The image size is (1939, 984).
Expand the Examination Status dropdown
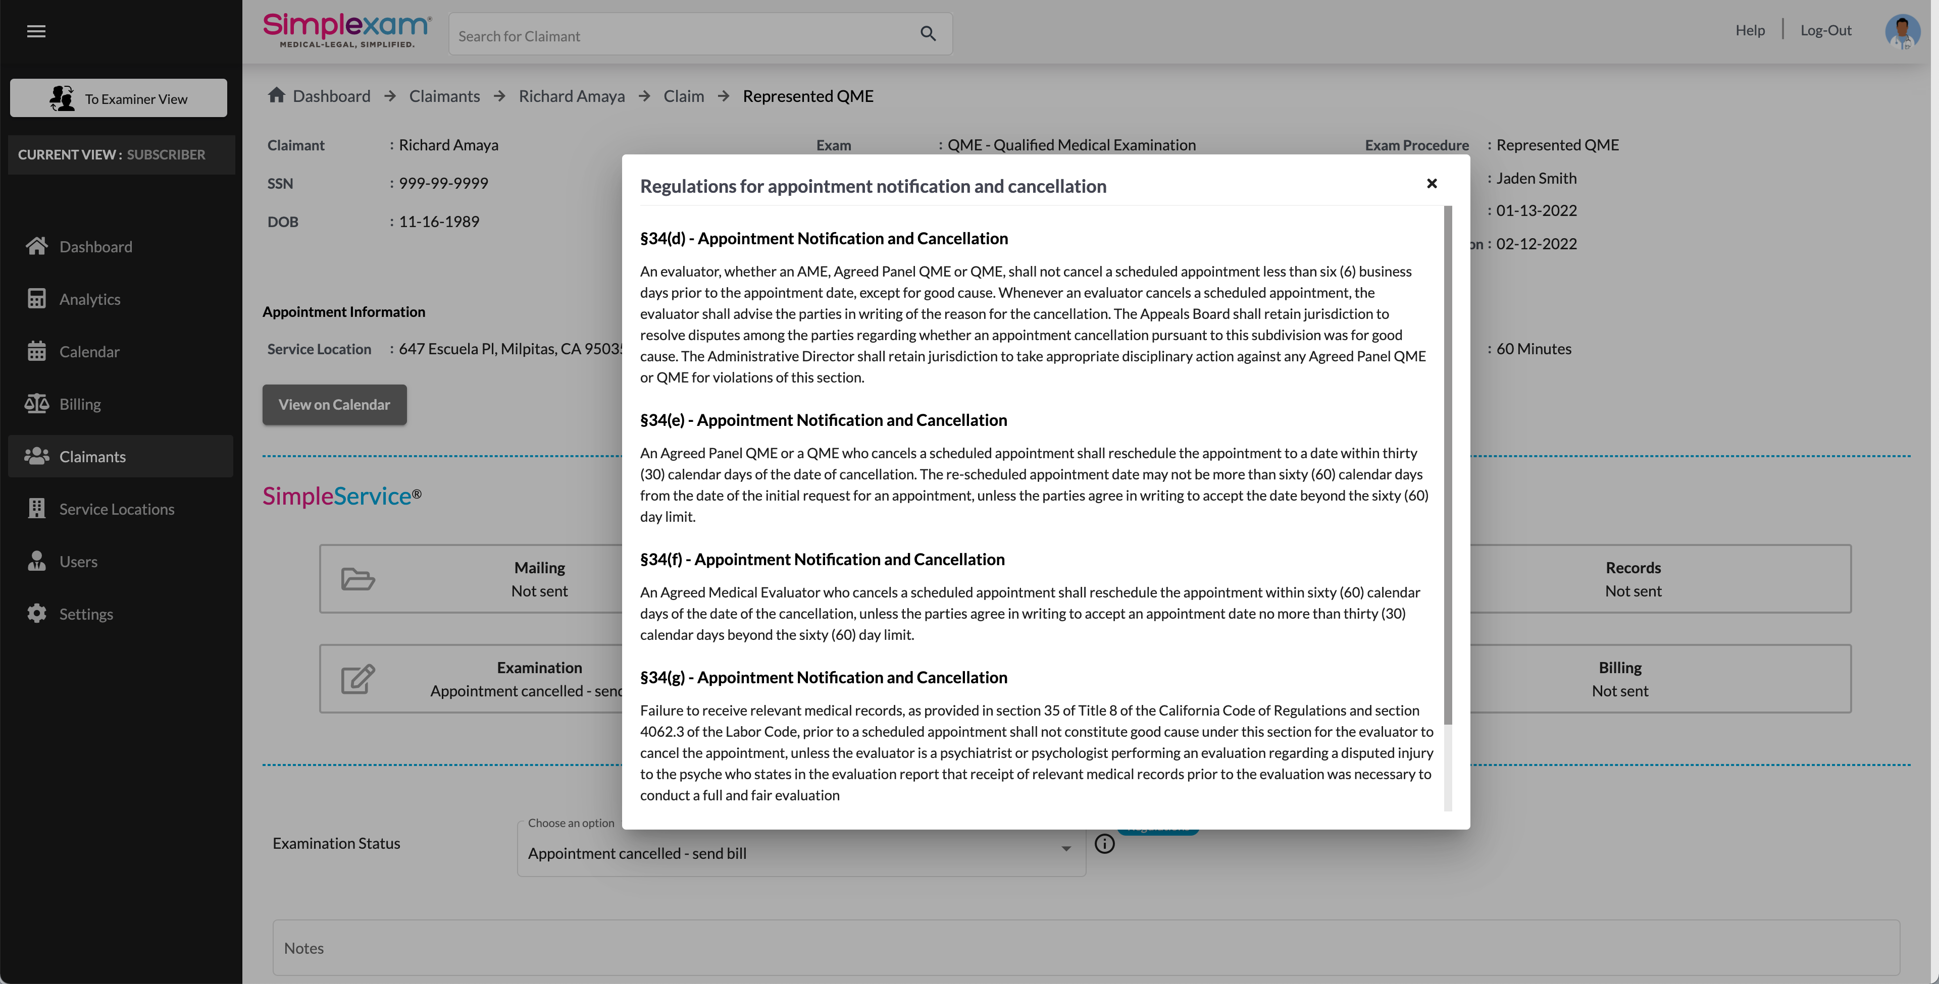(x=801, y=853)
